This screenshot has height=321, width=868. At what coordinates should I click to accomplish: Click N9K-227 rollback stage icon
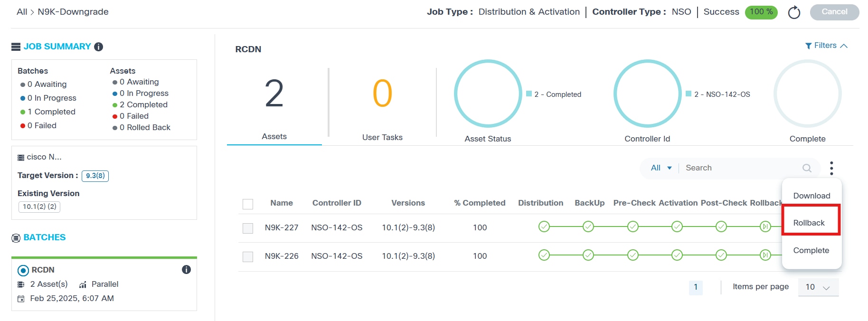pyautogui.click(x=765, y=227)
